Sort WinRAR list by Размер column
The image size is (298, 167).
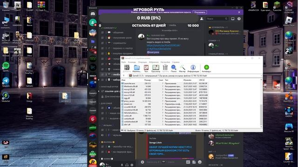click(x=148, y=80)
